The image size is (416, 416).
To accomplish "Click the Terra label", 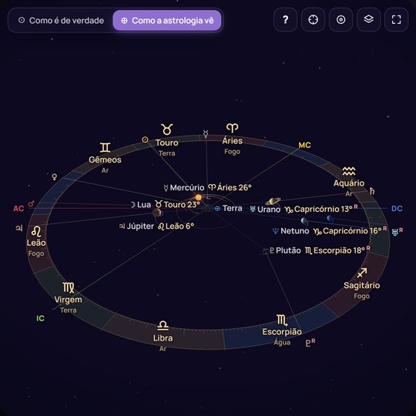I will point(229,208).
